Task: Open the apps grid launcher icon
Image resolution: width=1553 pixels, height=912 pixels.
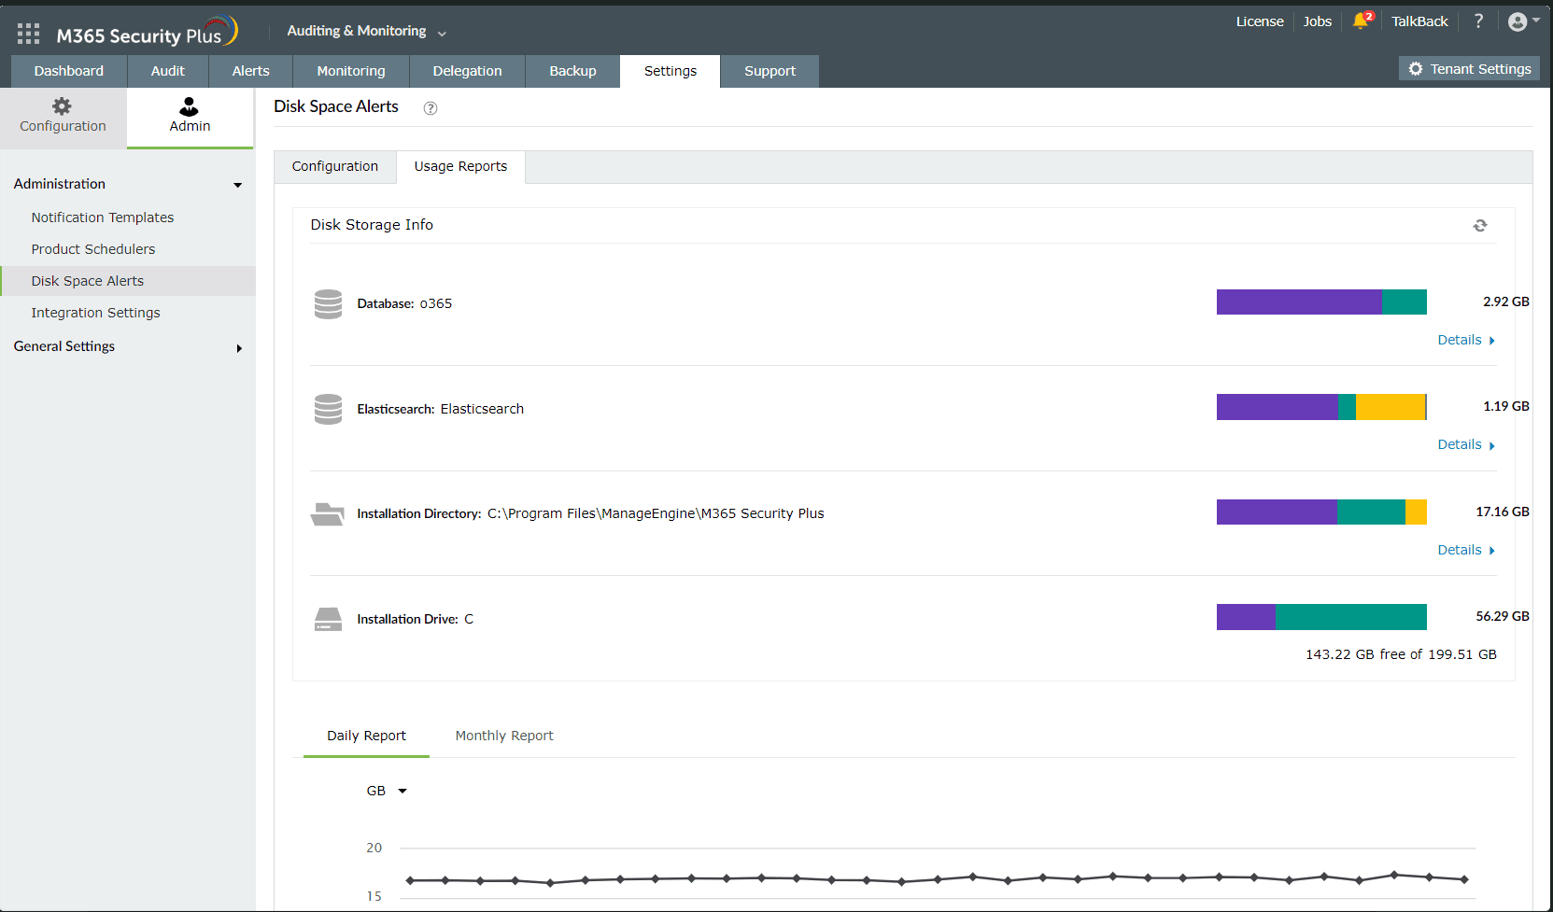Action: tap(28, 35)
